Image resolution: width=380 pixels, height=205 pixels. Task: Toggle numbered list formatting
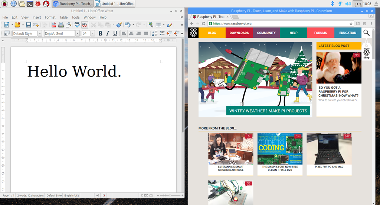point(155,33)
